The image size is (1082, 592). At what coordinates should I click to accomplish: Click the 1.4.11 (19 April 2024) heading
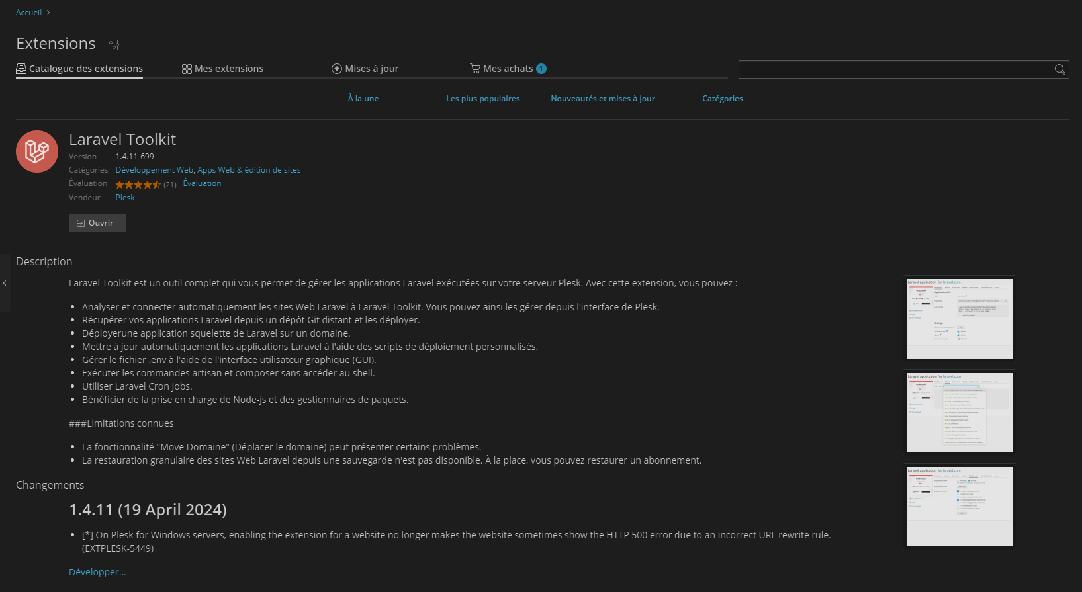148,510
